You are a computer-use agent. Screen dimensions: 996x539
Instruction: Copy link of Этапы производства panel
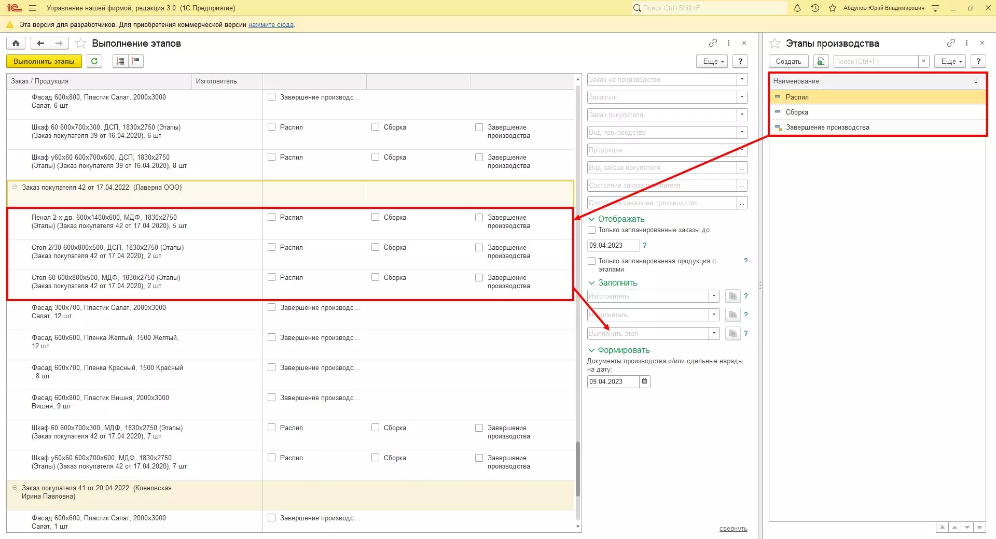point(950,43)
